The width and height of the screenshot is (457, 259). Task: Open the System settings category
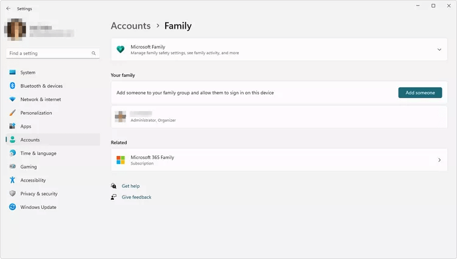point(53,73)
